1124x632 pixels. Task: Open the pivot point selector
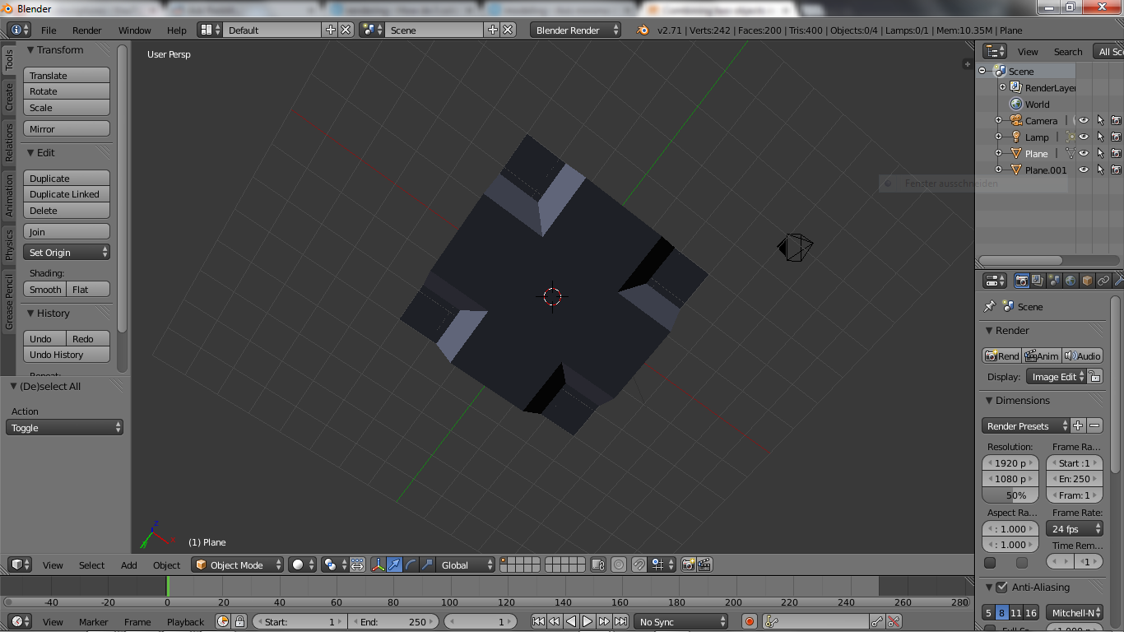[334, 565]
